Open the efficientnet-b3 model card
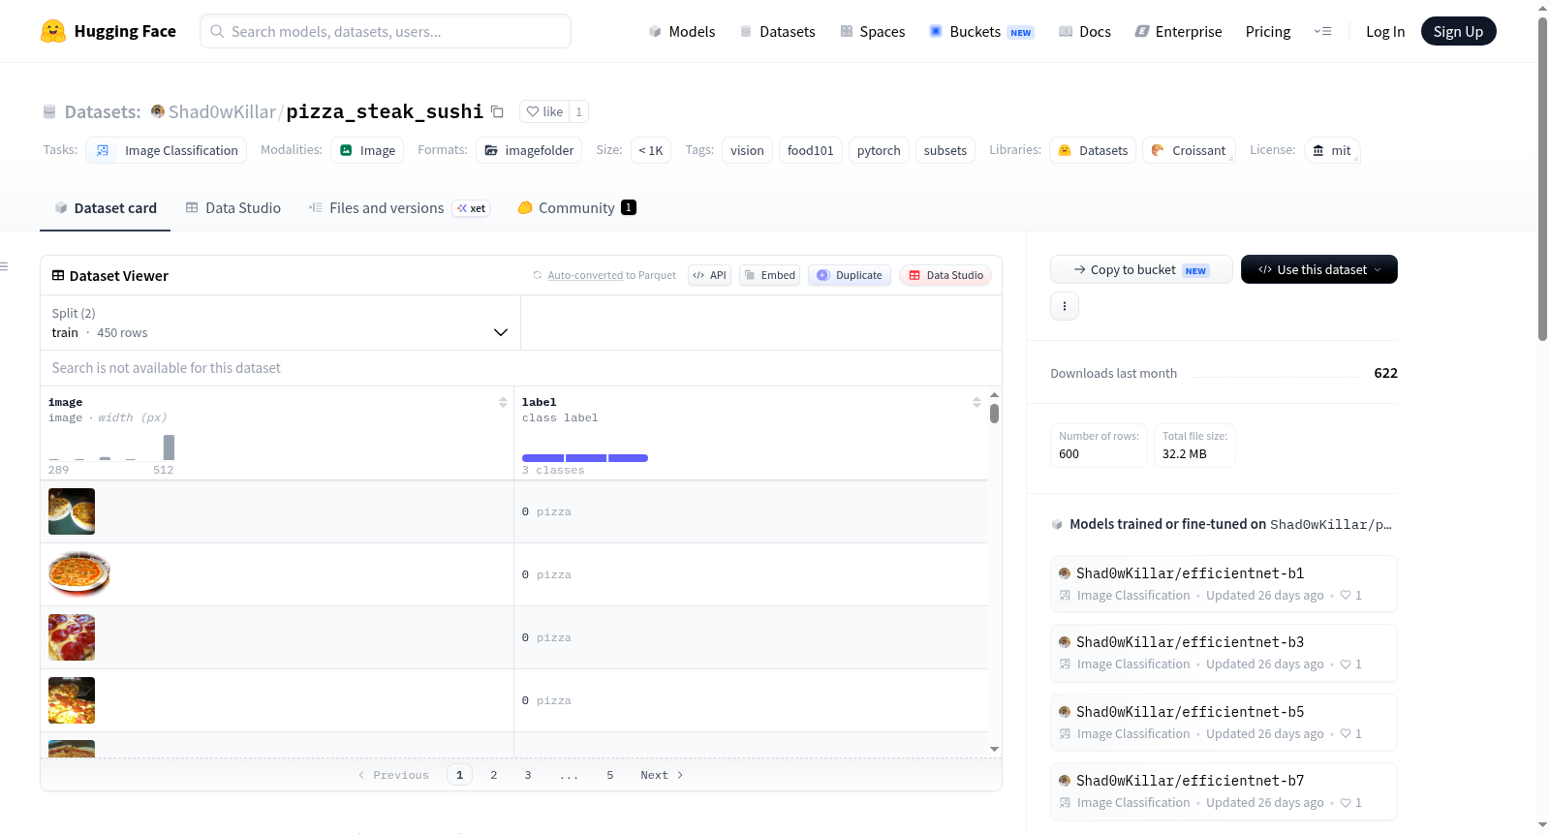 pyautogui.click(x=1224, y=653)
